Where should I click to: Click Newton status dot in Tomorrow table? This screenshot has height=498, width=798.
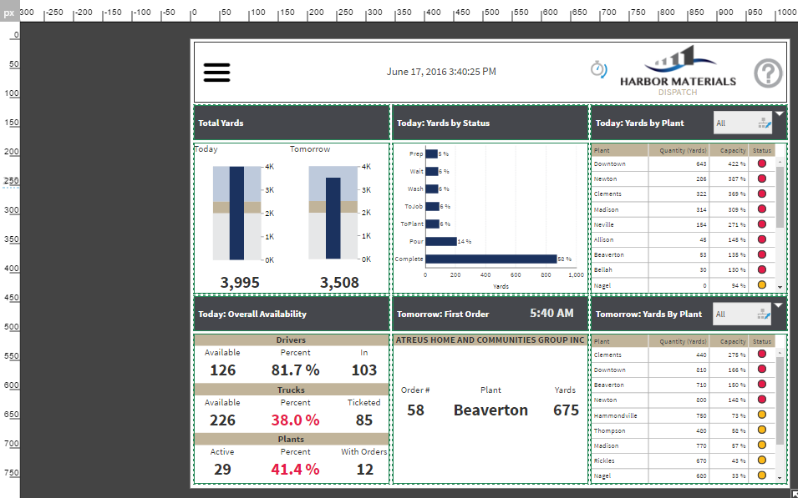pyautogui.click(x=762, y=400)
